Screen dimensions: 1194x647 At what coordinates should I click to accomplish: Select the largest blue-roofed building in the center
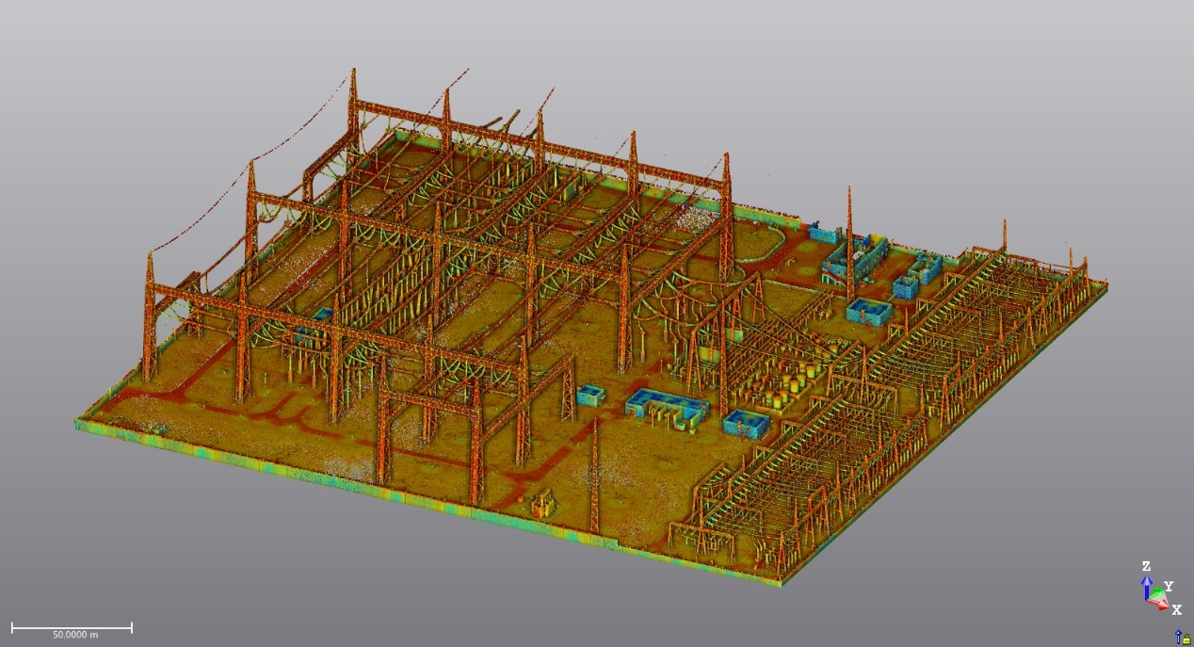pyautogui.click(x=667, y=407)
